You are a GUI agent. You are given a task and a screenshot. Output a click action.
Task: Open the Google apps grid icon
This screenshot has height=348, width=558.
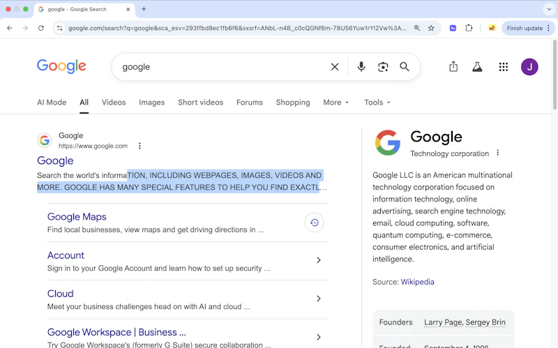pos(503,66)
